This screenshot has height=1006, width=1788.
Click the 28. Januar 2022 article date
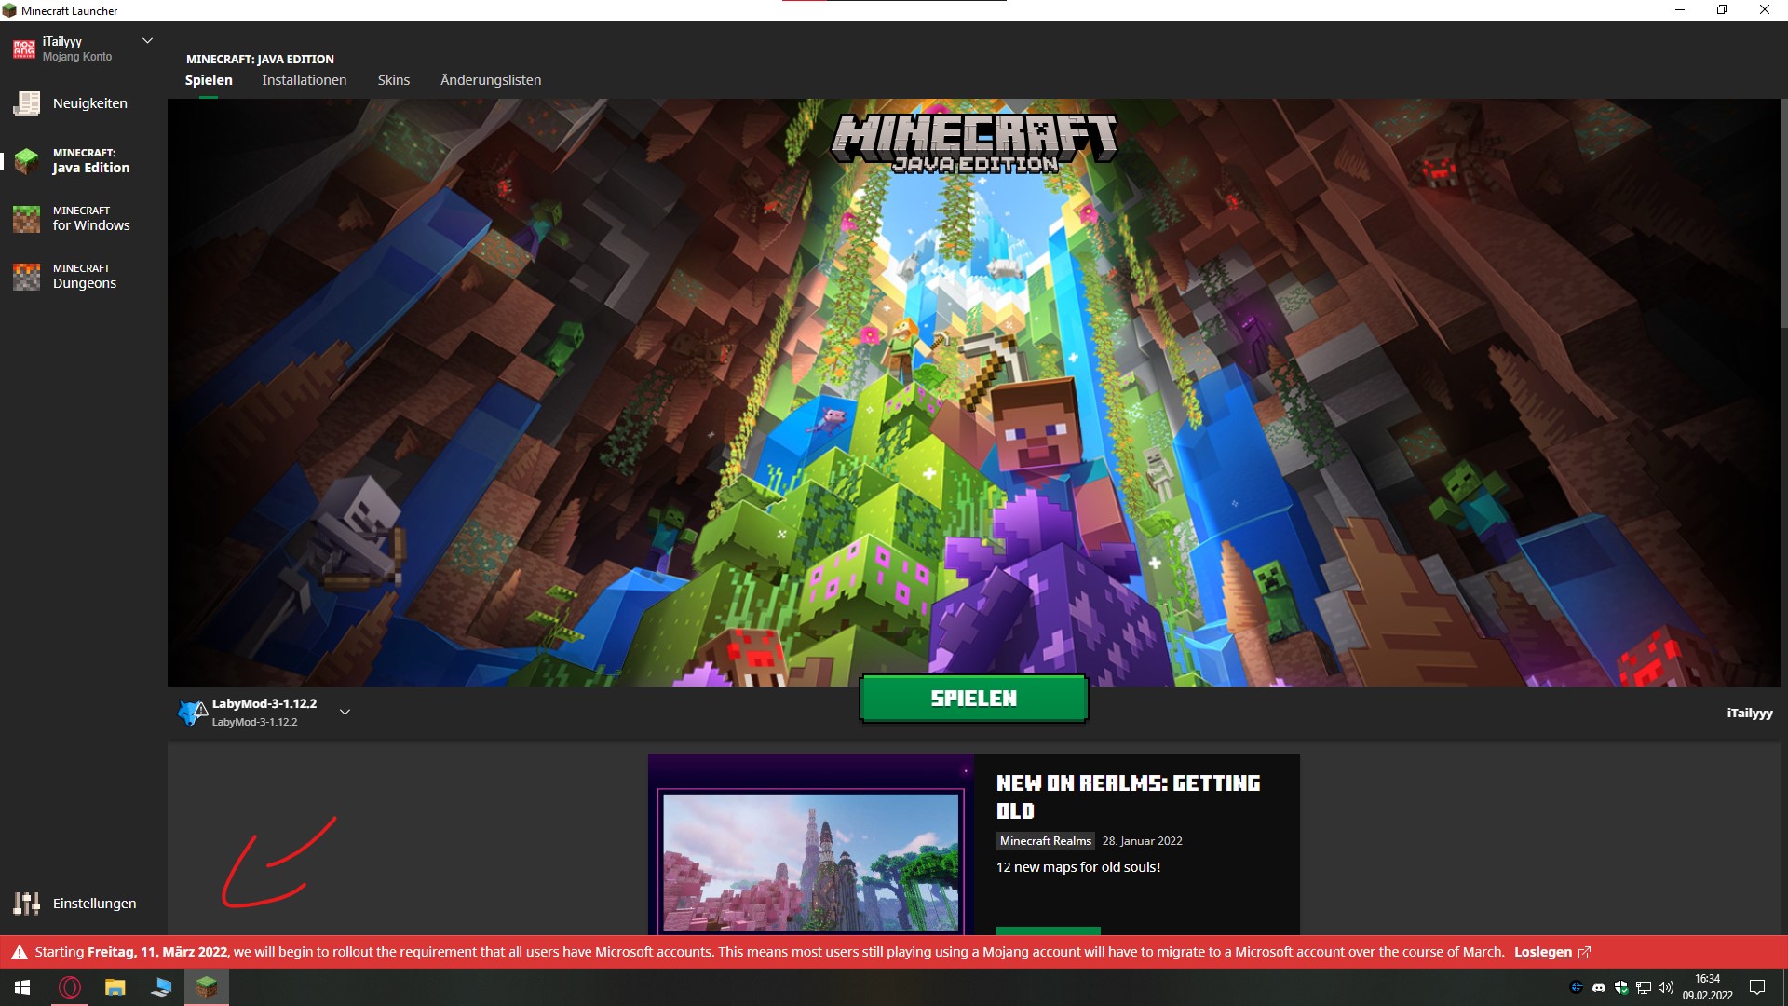[x=1142, y=841]
